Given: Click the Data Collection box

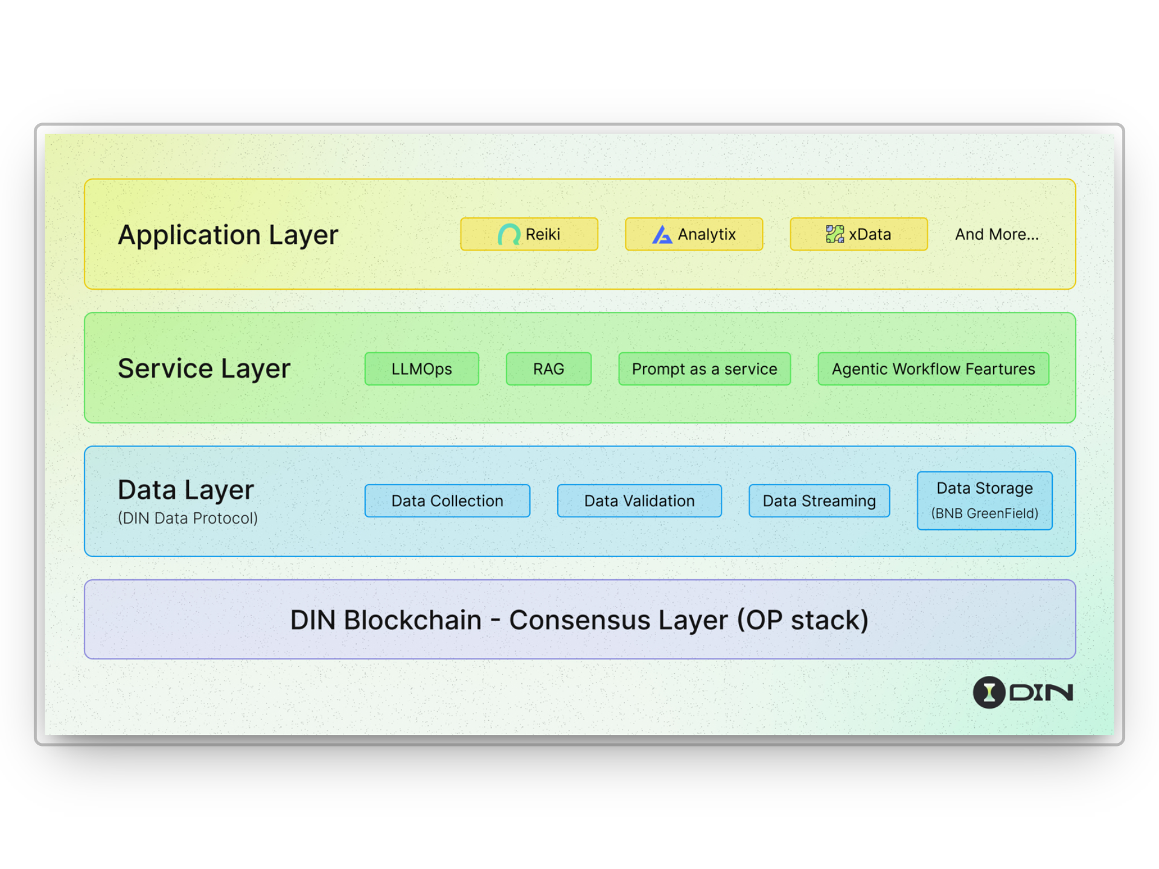Looking at the screenshot, I should [447, 501].
